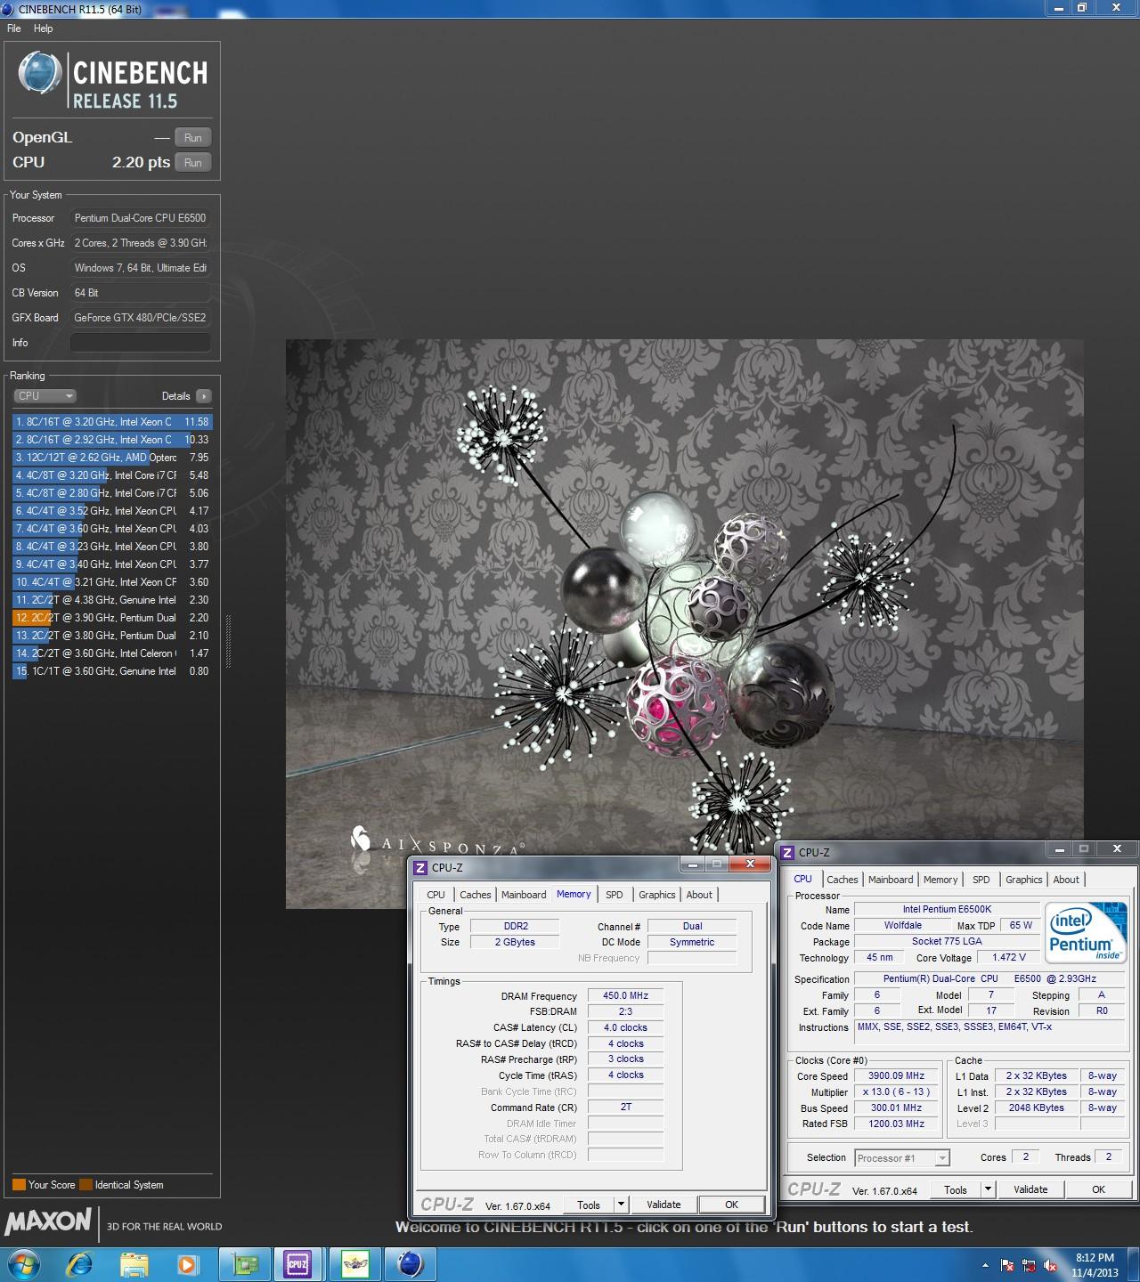Open the About tab in Memory CPU-Z window
The width and height of the screenshot is (1140, 1282).
click(x=699, y=895)
